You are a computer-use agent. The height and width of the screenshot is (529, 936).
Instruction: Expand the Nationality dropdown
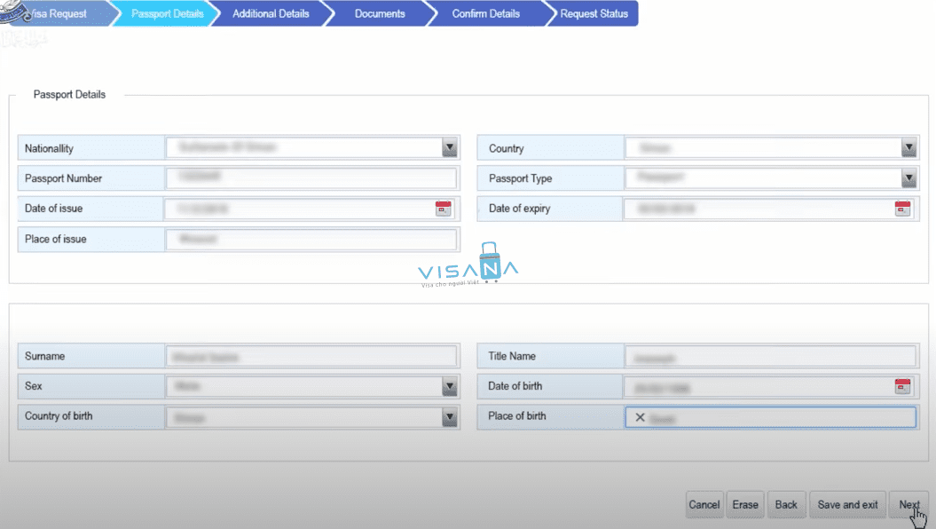click(x=450, y=148)
